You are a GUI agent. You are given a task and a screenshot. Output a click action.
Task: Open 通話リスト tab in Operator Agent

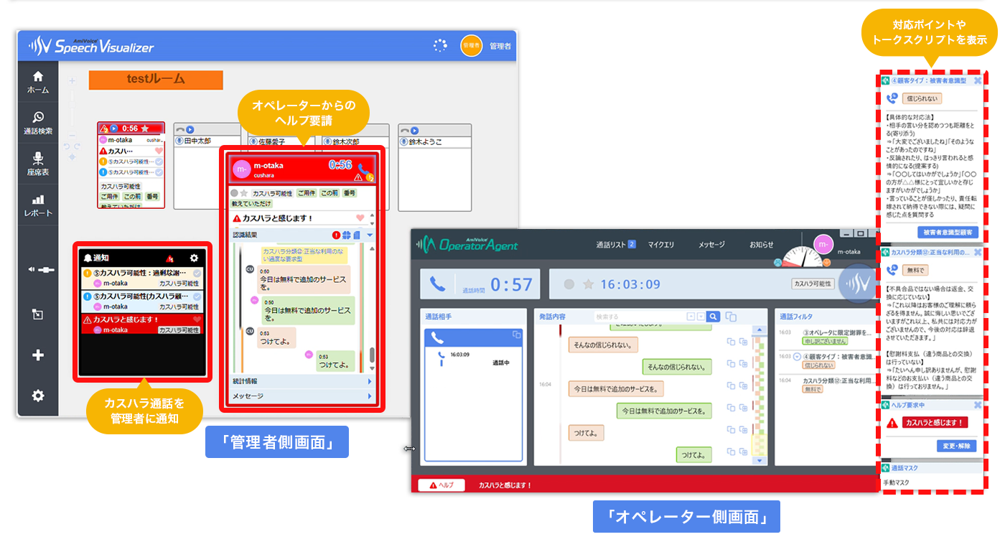pos(616,244)
